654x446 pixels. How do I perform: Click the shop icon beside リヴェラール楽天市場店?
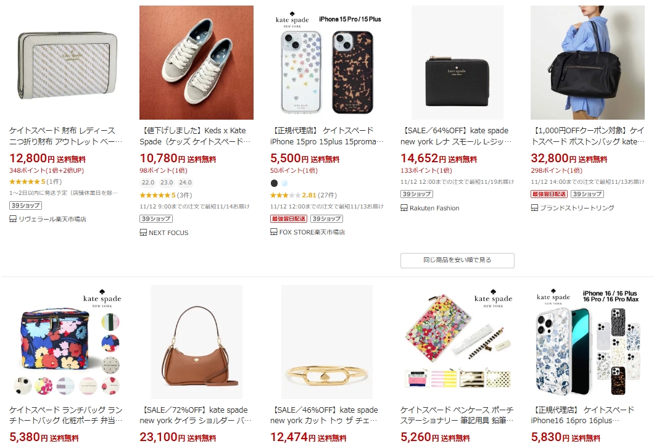[x=13, y=219]
